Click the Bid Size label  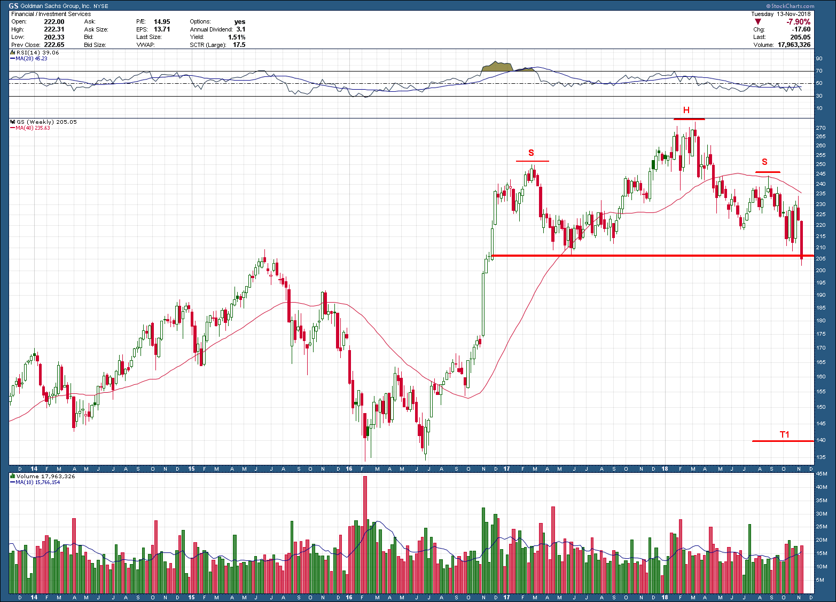pos(95,45)
